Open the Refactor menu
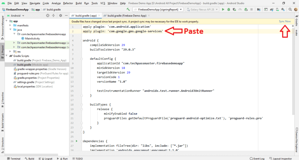The image size is (299, 160). (x=68, y=3)
